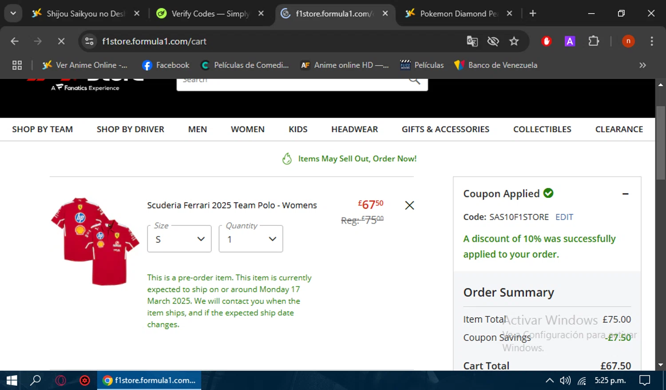Open the Películas de Comedi... bookmark
Screen dimensions: 666x390
[x=245, y=65]
